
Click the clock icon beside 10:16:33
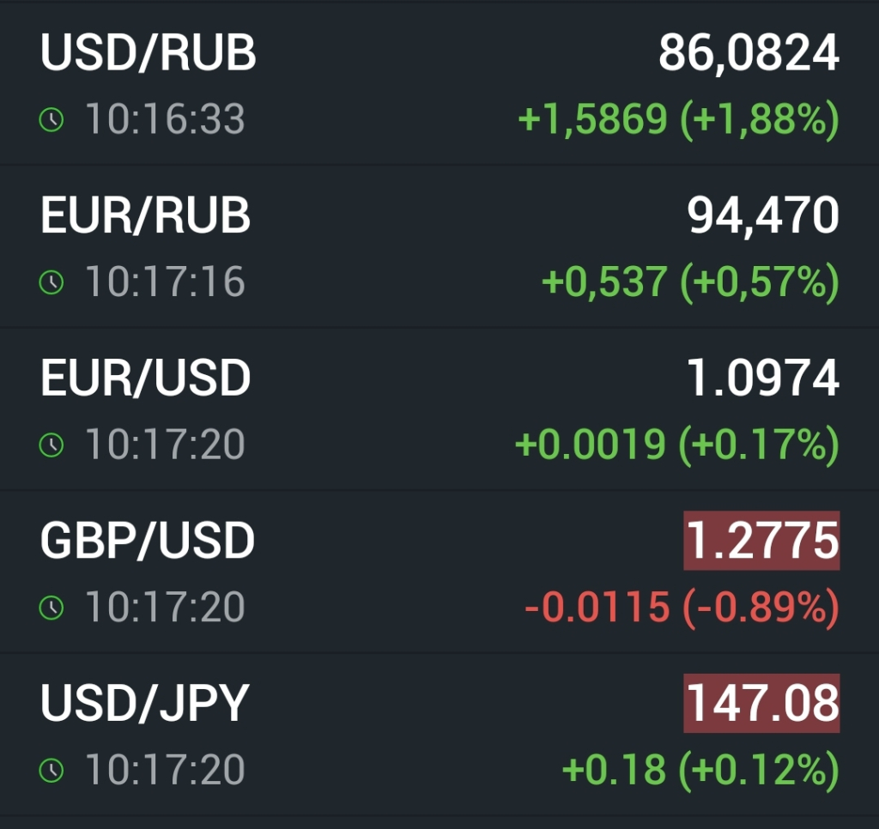tap(52, 119)
